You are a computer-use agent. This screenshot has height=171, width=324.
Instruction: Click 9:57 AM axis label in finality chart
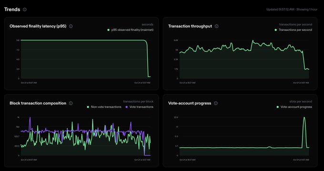point(142,83)
